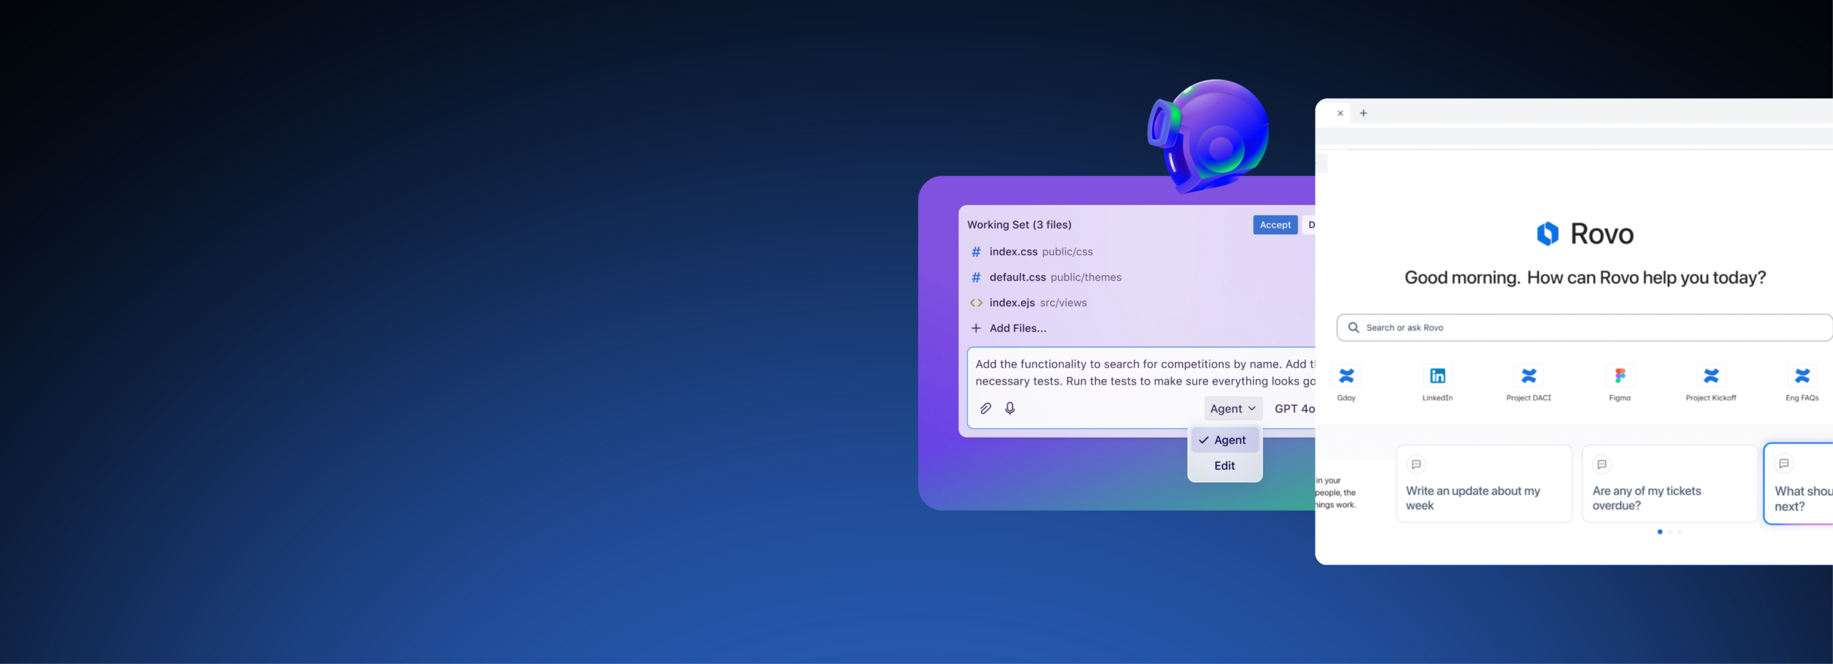Click the magnifier icon in Rovo search

tap(1353, 327)
